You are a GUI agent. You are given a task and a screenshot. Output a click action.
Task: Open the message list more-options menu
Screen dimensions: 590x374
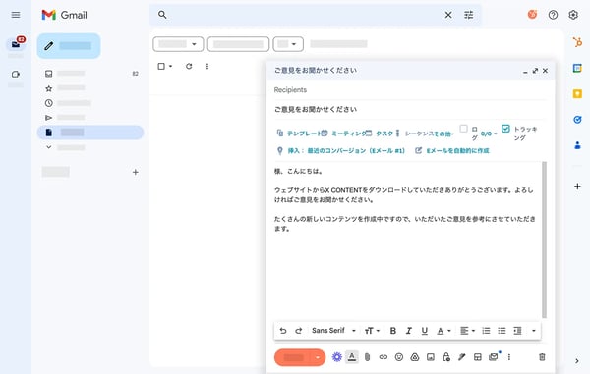[207, 66]
